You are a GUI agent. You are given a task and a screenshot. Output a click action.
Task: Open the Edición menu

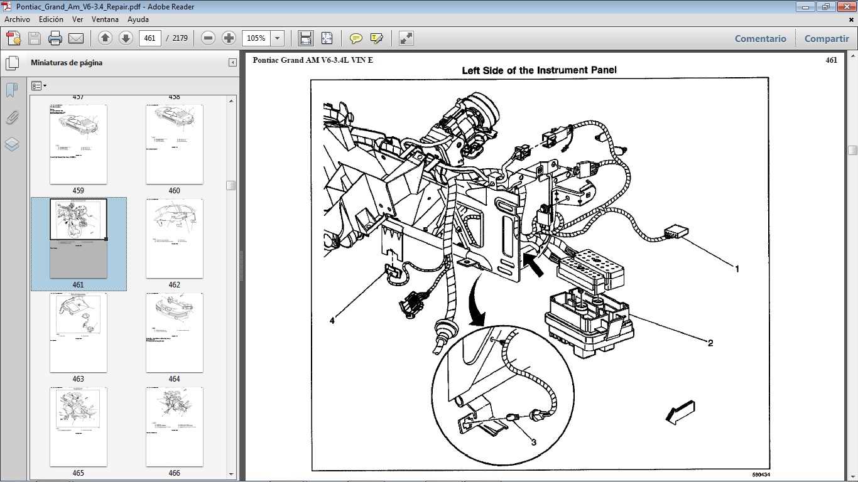(51, 19)
